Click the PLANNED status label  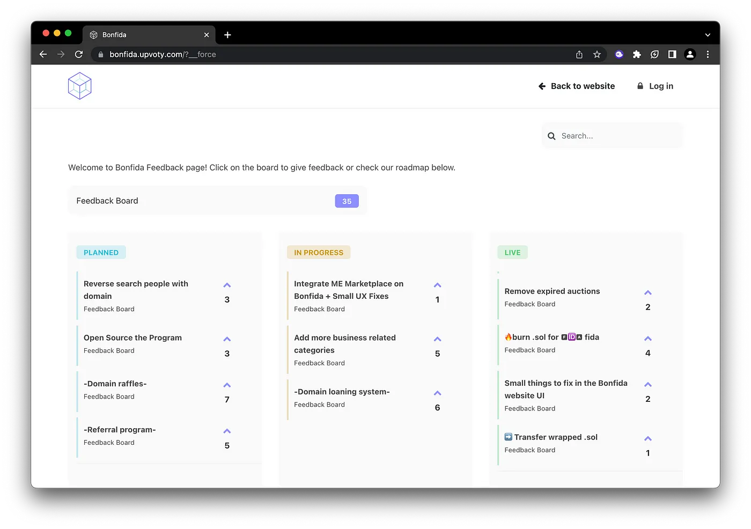(101, 253)
